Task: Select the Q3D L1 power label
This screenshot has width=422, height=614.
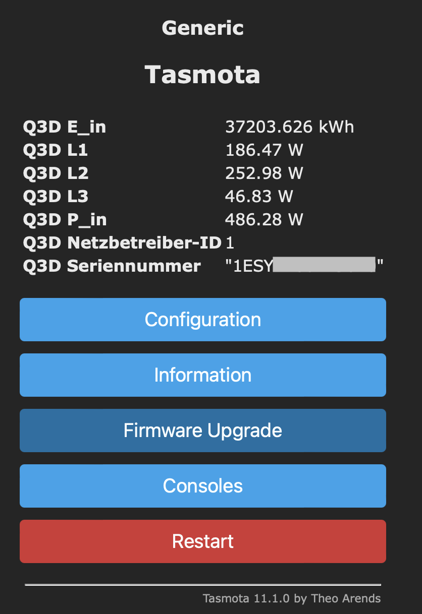Action: tap(56, 150)
